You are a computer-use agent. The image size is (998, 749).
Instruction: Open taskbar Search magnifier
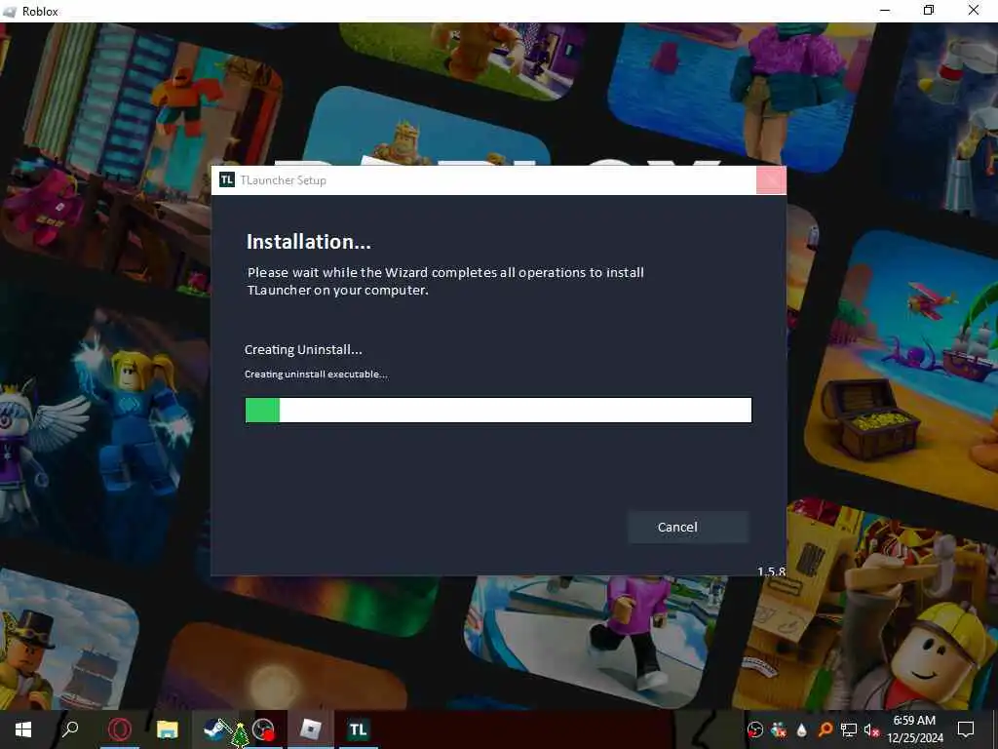[x=70, y=729]
